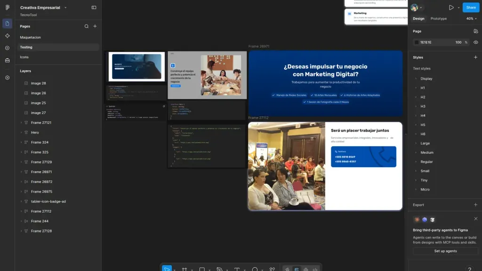Viewport: 482px width, 271px height.
Task: Click the fourth icon in the left rail
Action: [x=8, y=61]
